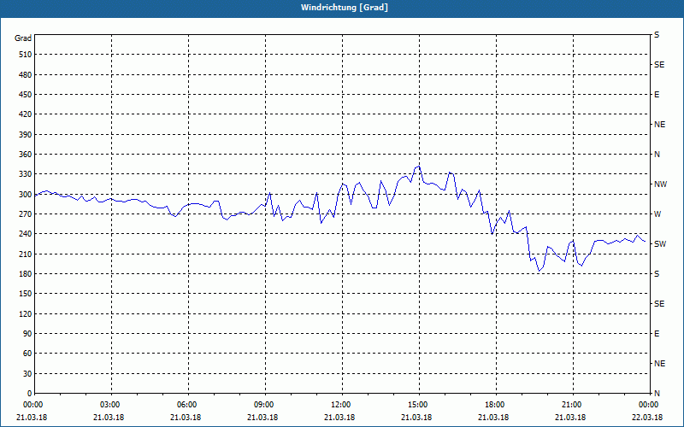684x427 pixels.
Task: Click the blue line's peak at 15:00
Action: click(419, 166)
